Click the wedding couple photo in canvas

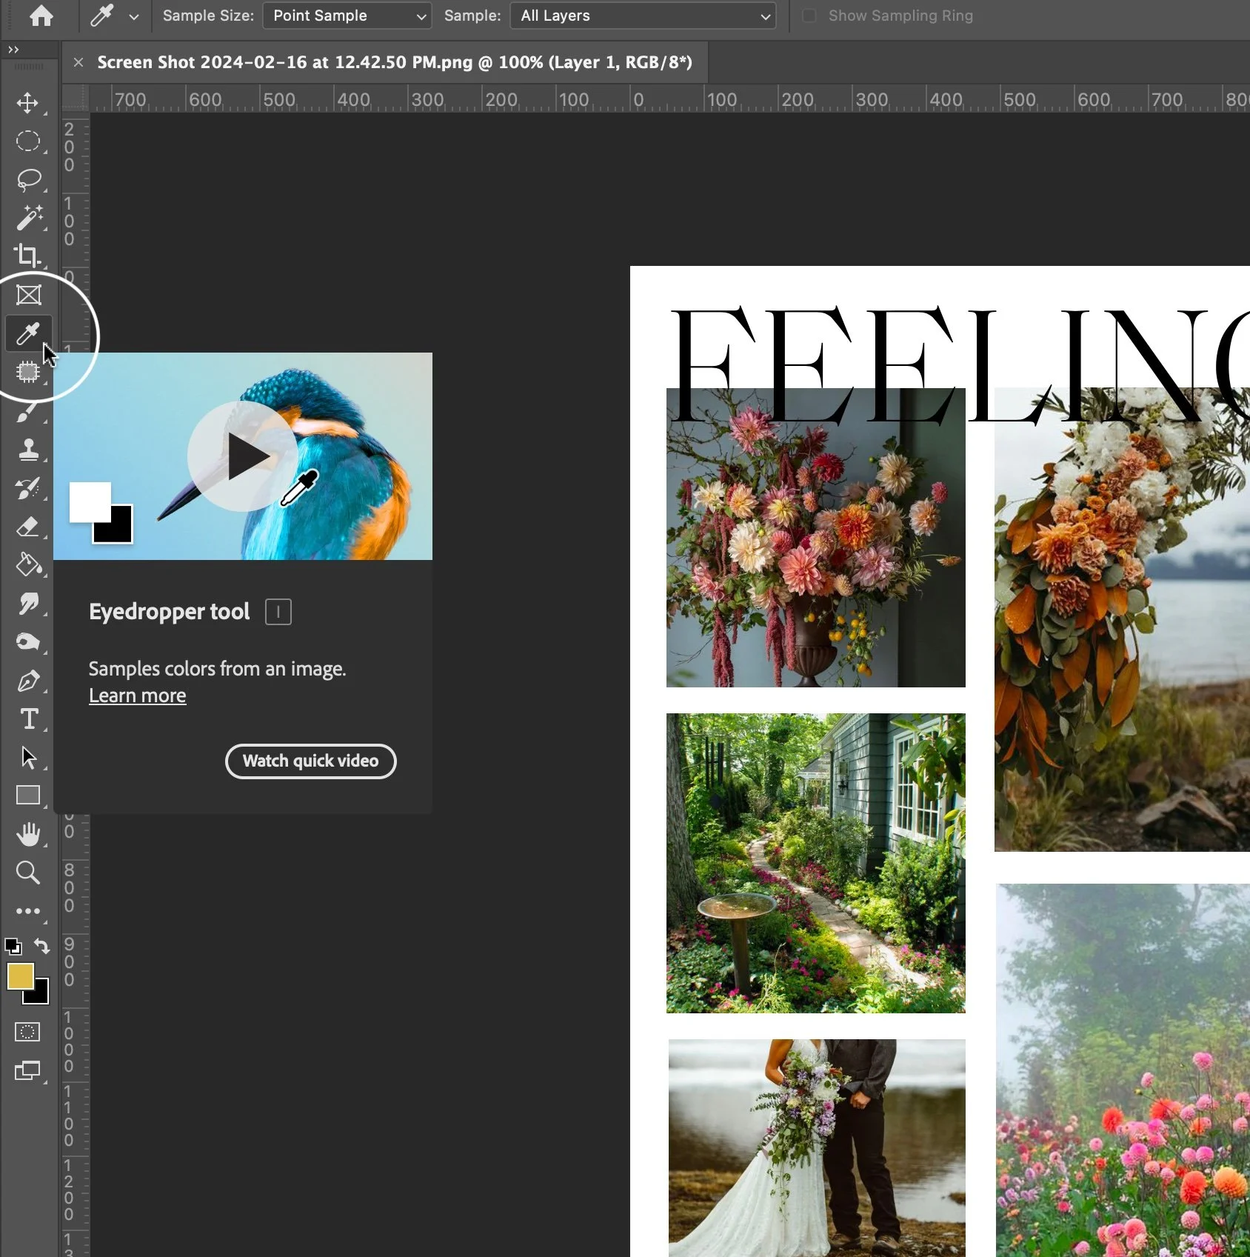[x=817, y=1147]
